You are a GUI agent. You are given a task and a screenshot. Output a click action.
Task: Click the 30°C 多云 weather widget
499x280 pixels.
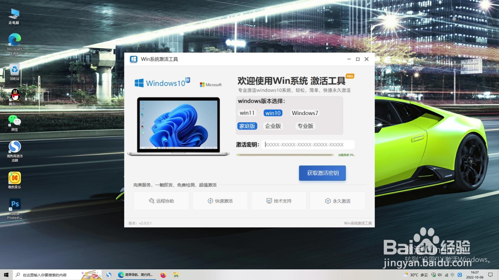click(x=415, y=275)
